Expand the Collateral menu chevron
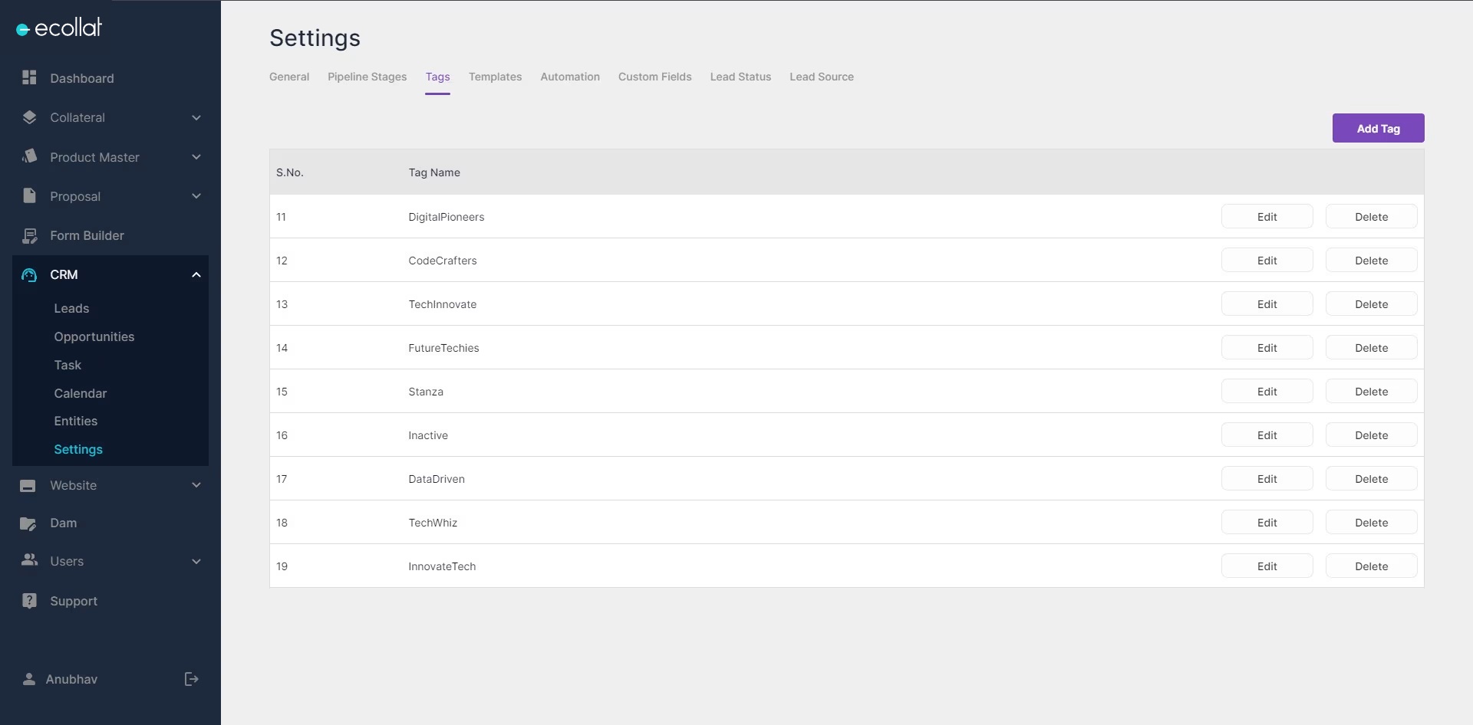 [x=196, y=118]
